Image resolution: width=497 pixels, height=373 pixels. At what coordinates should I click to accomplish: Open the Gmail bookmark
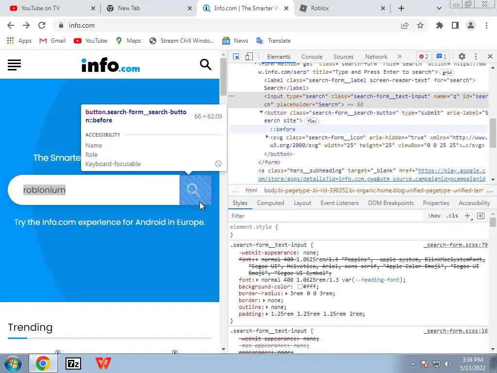click(x=52, y=41)
